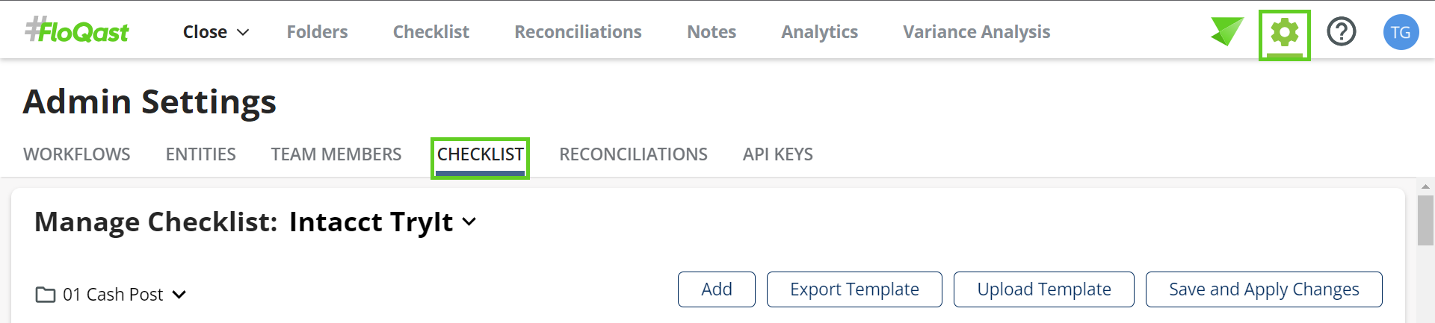Viewport: 1435px width, 323px height.
Task: Expand the Close dropdown menu
Action: coord(215,32)
